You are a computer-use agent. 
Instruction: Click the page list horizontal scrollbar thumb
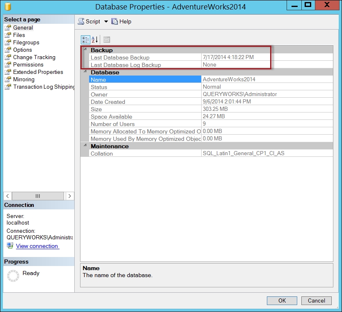(38, 196)
